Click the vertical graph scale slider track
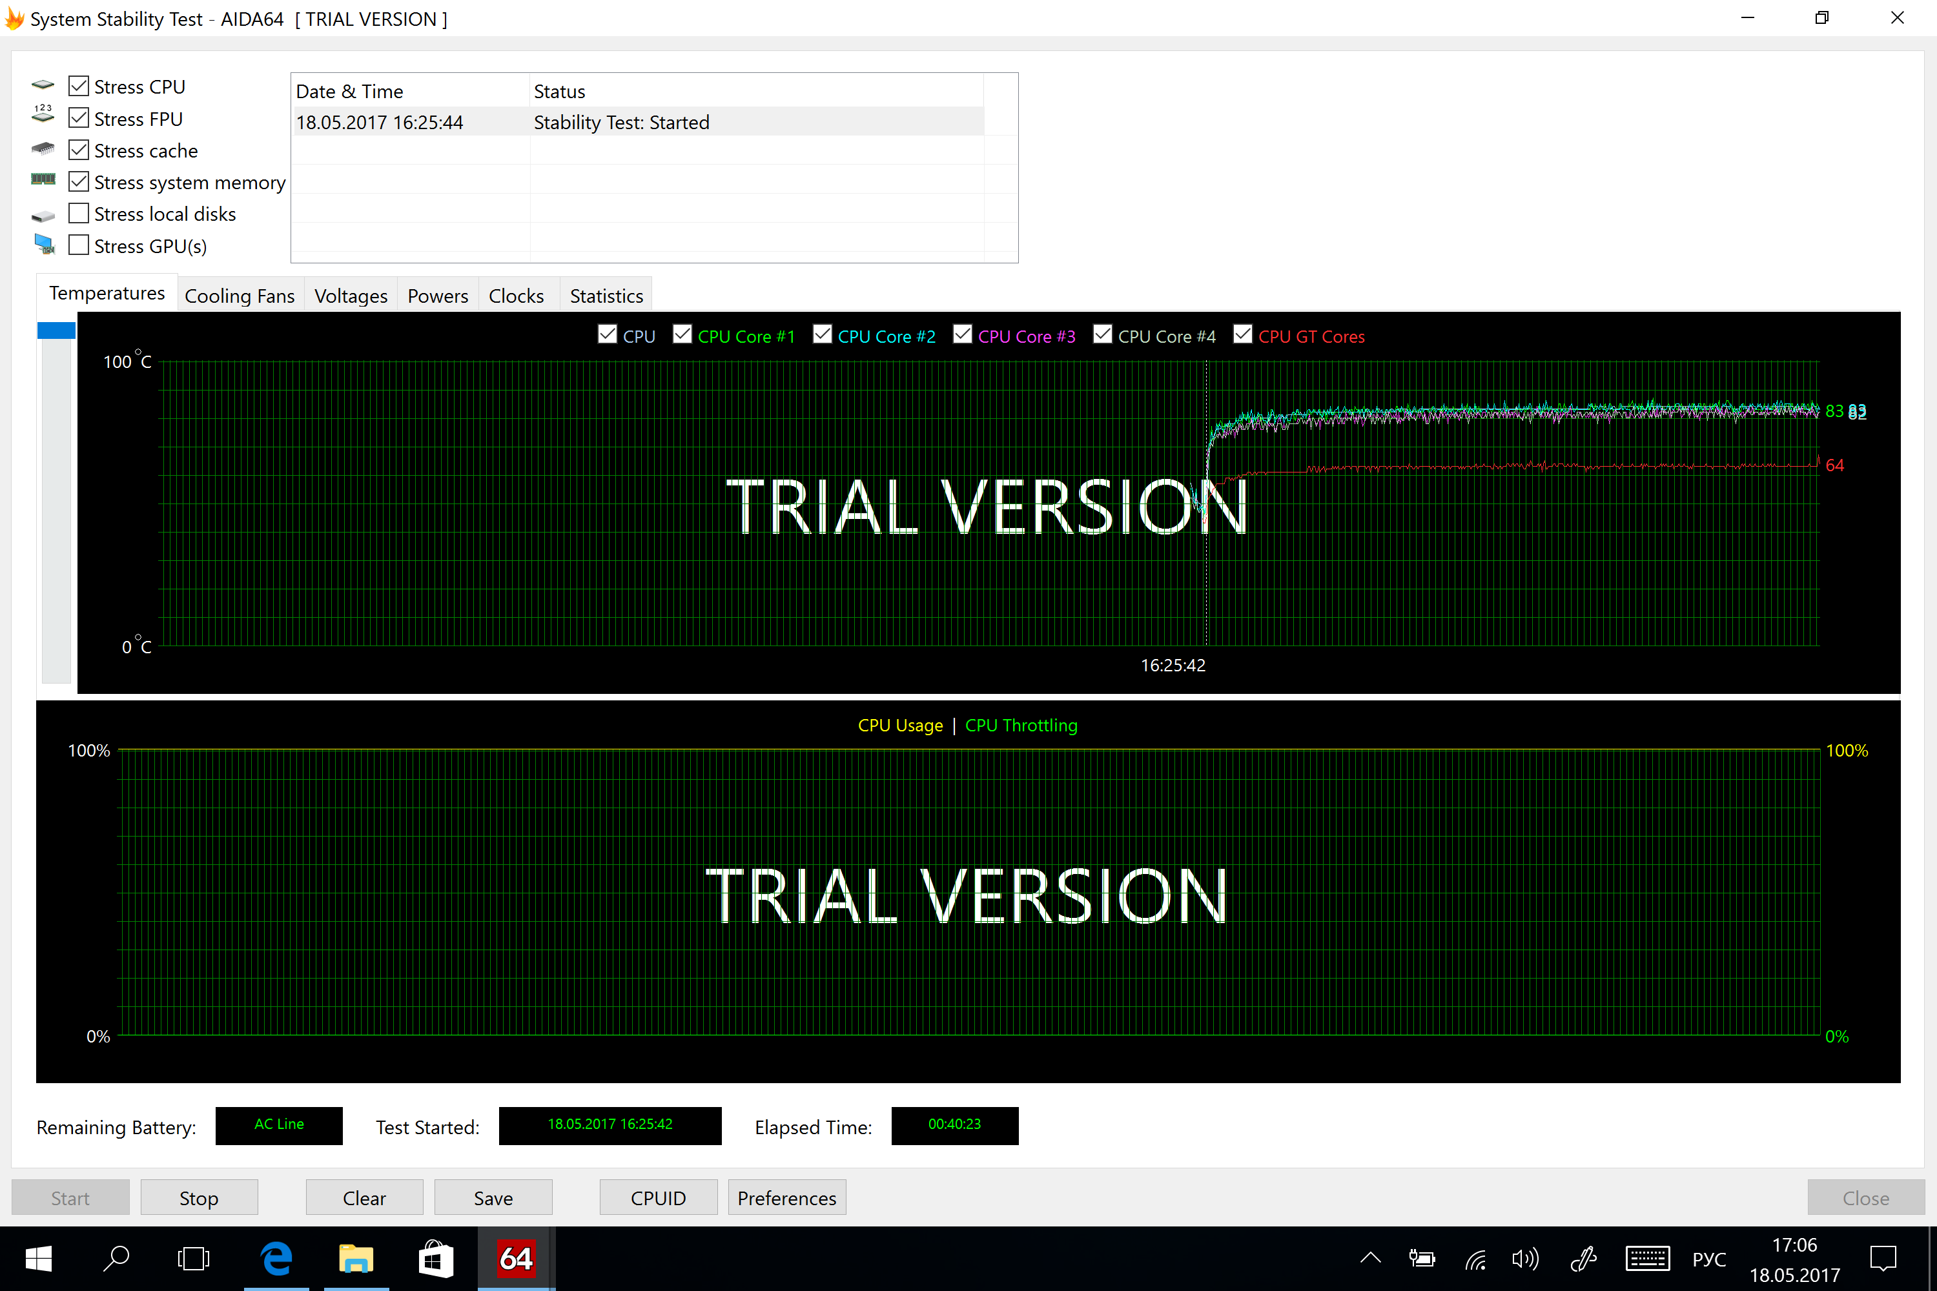This screenshot has width=1937, height=1291. click(x=56, y=511)
